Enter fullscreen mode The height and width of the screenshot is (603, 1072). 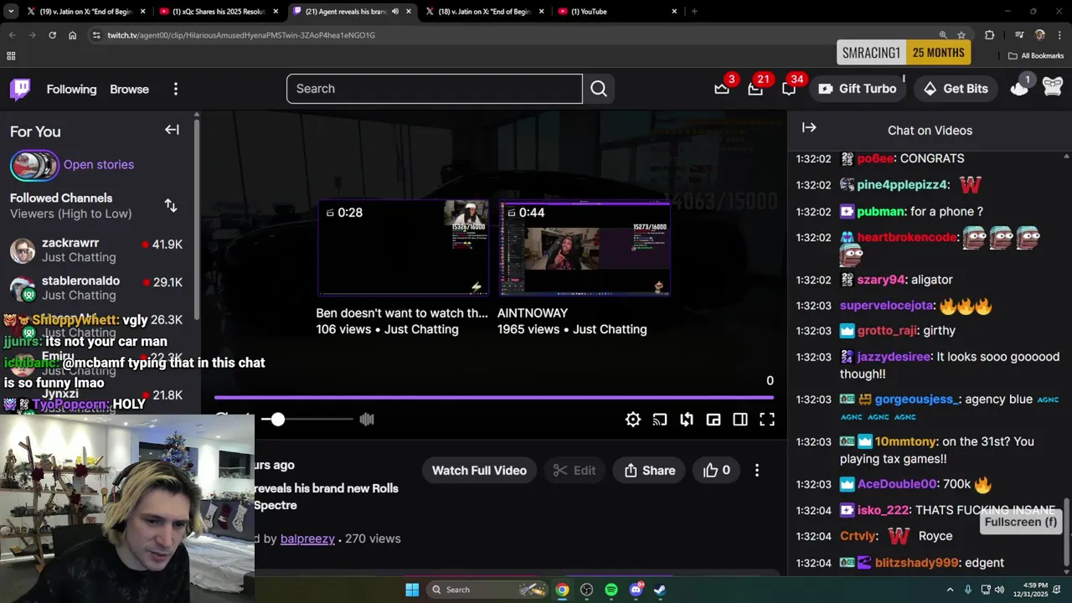(767, 420)
